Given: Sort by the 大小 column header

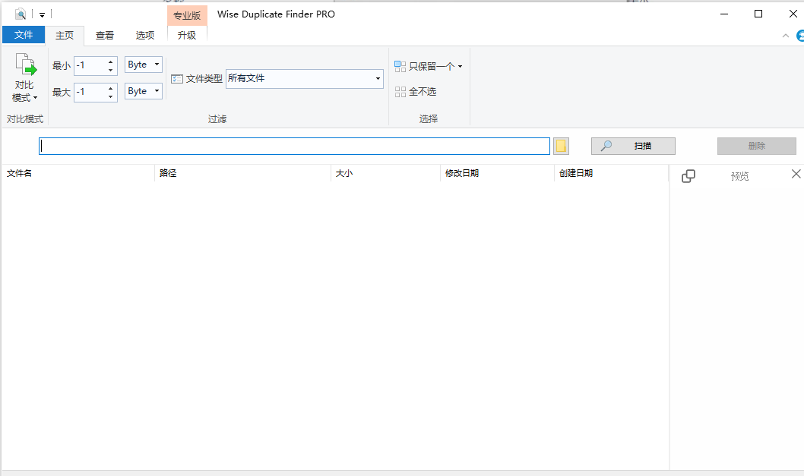Looking at the screenshot, I should (385, 173).
